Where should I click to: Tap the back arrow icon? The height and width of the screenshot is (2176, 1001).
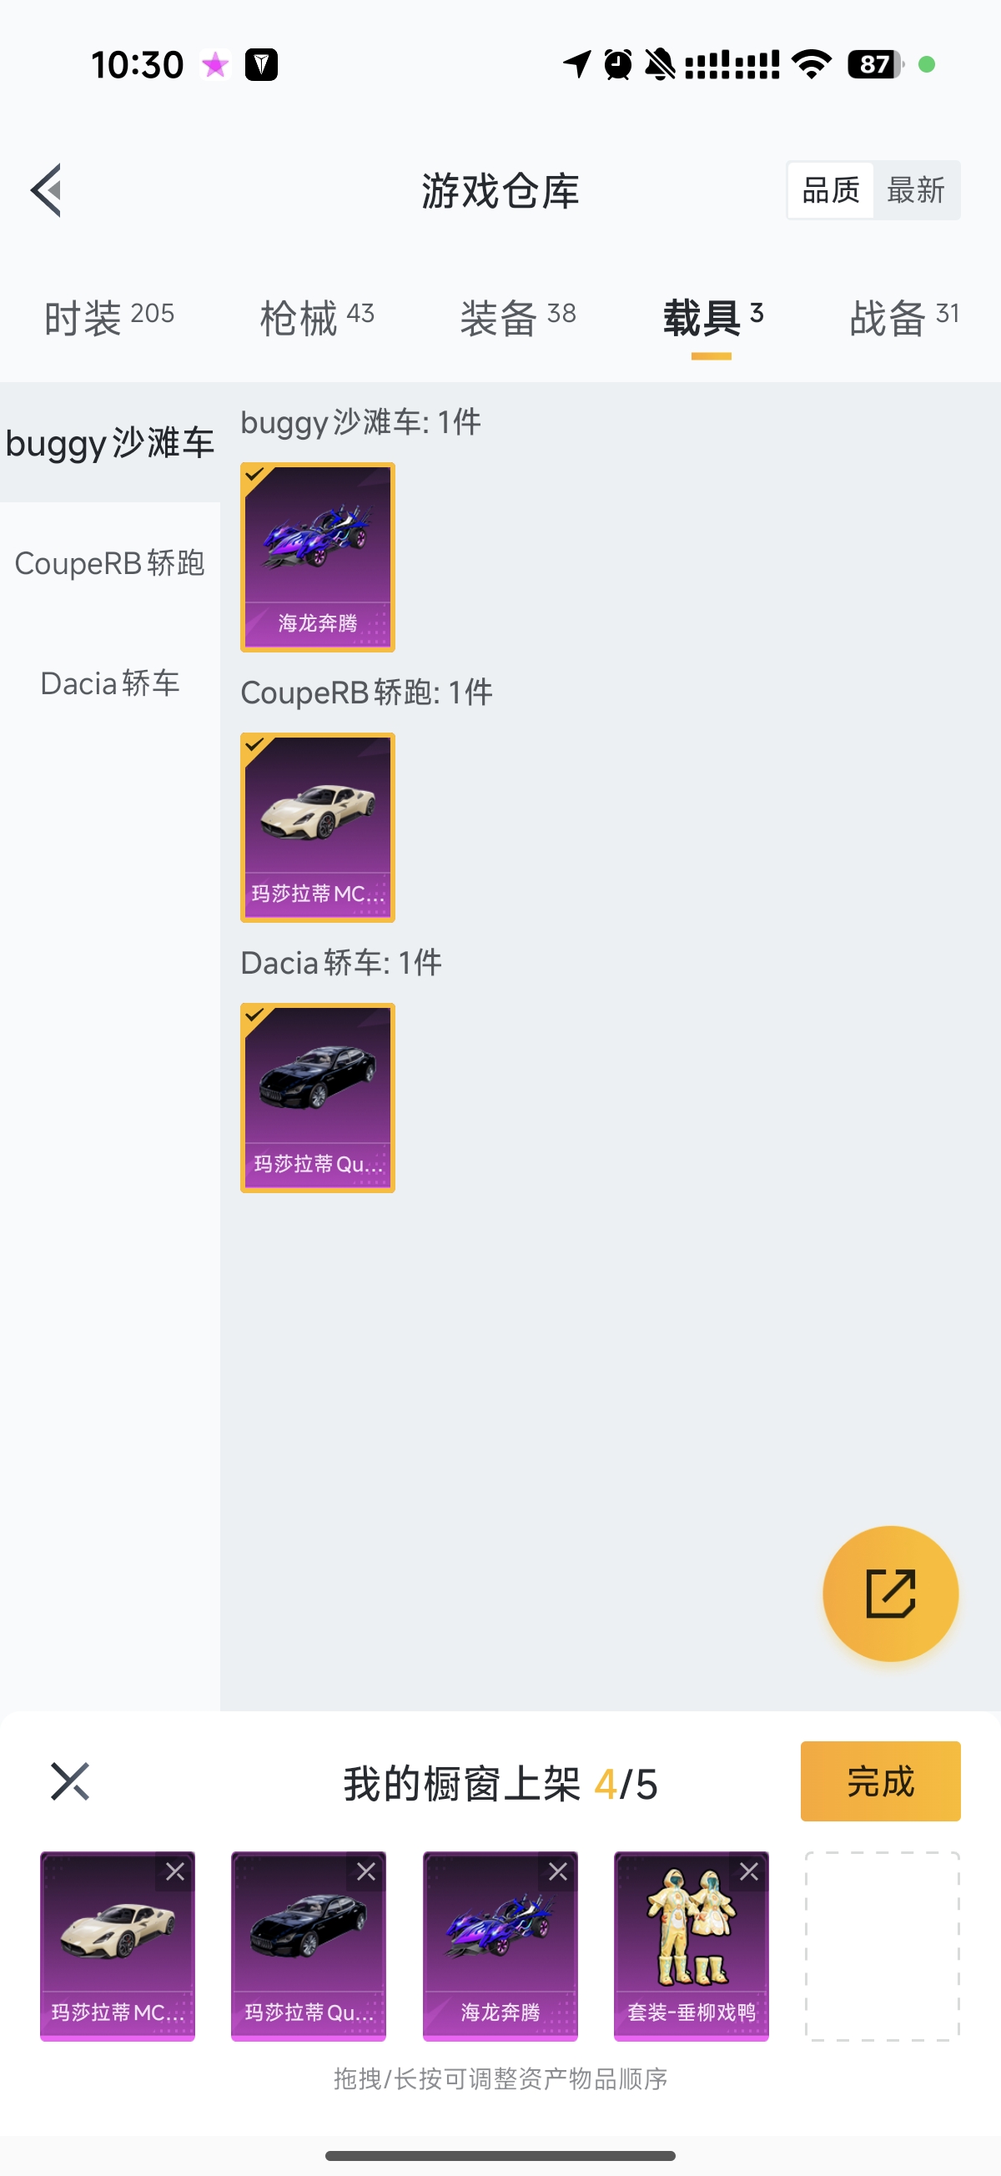click(x=47, y=190)
